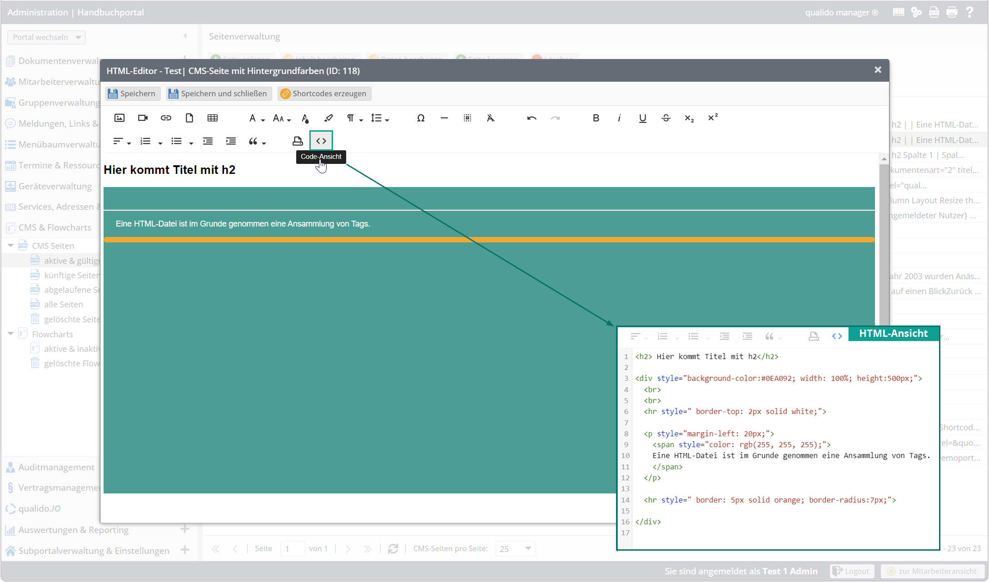Switch to Code-Ansicht view

[321, 141]
